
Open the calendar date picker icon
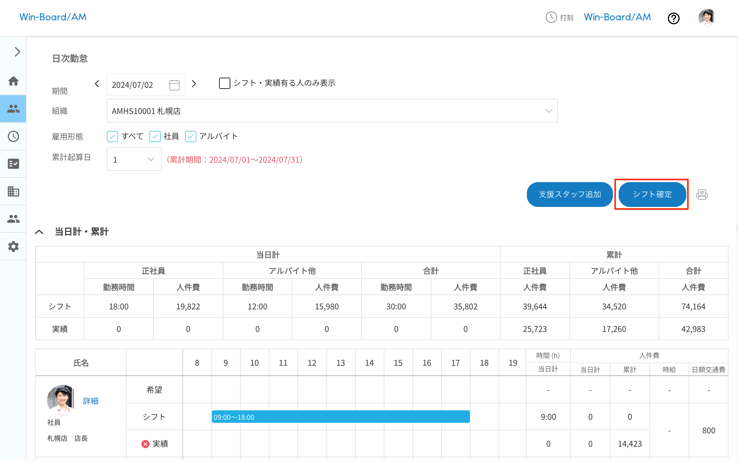coord(175,85)
